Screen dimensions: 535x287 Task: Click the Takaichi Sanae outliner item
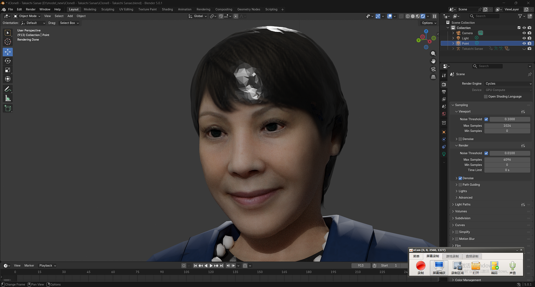472,49
